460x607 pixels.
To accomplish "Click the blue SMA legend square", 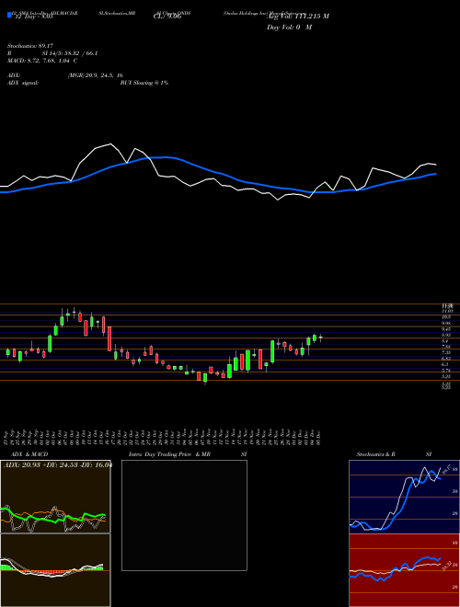I will (x=9, y=15).
